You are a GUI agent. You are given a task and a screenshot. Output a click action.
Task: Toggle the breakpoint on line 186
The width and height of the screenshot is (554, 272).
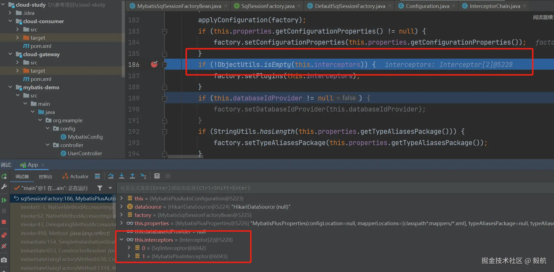pyautogui.click(x=154, y=64)
